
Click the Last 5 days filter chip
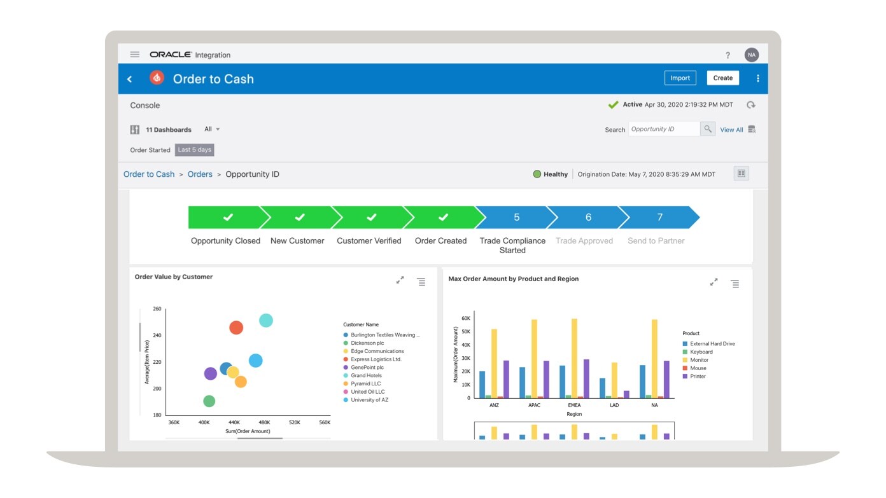click(195, 149)
